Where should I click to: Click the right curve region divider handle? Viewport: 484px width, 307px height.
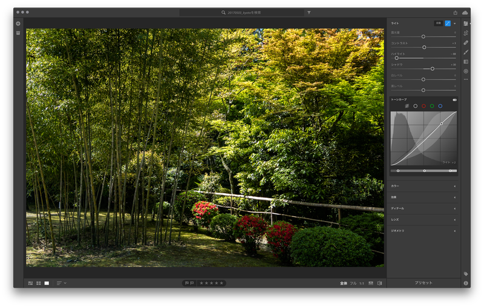click(x=450, y=171)
